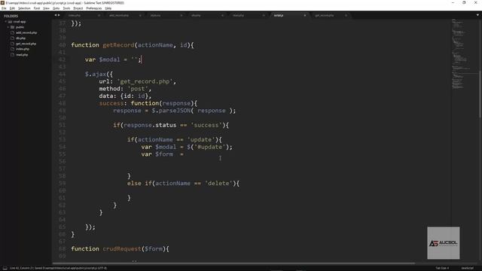Screen dimensions: 482x271
Task: Click the tab scroll right arrow
Action: click(59, 15)
